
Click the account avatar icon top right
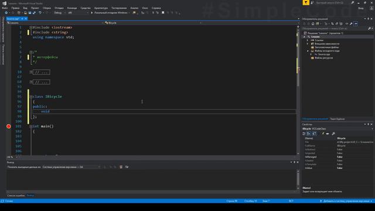coord(371,8)
